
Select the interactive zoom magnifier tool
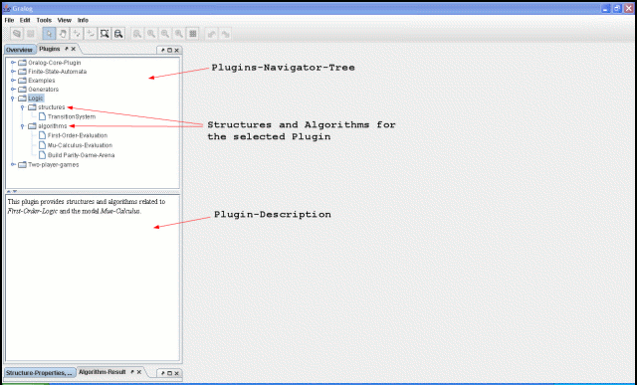click(x=118, y=34)
